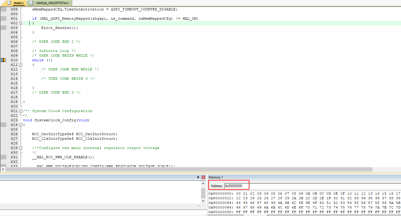
Task: Click the Memory 1 panel title
Action: coord(216,177)
